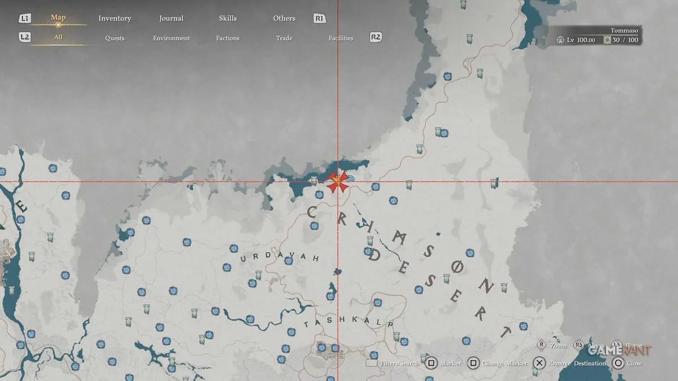This screenshot has width=678, height=381.
Task: Select the Others tab
Action: (284, 18)
